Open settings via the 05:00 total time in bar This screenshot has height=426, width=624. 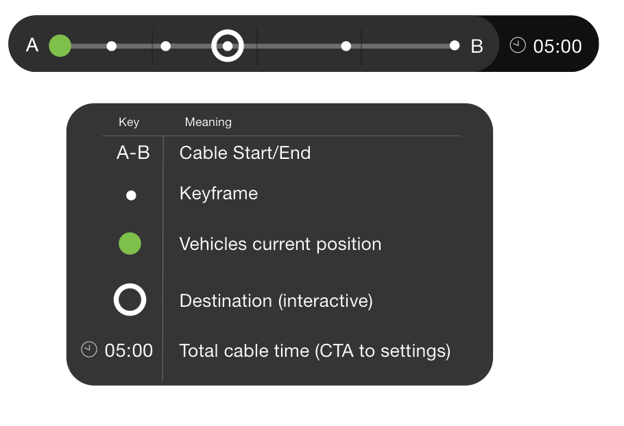coord(557,46)
